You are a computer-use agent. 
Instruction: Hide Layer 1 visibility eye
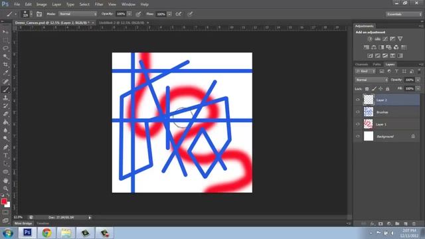tap(358, 124)
